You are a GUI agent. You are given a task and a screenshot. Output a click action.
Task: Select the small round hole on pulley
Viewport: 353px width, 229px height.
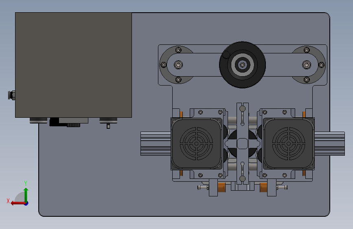pyautogui.click(x=226, y=55)
